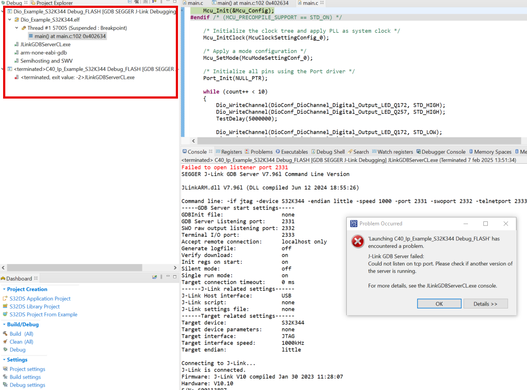Open the Memory Spaces view

(493, 151)
